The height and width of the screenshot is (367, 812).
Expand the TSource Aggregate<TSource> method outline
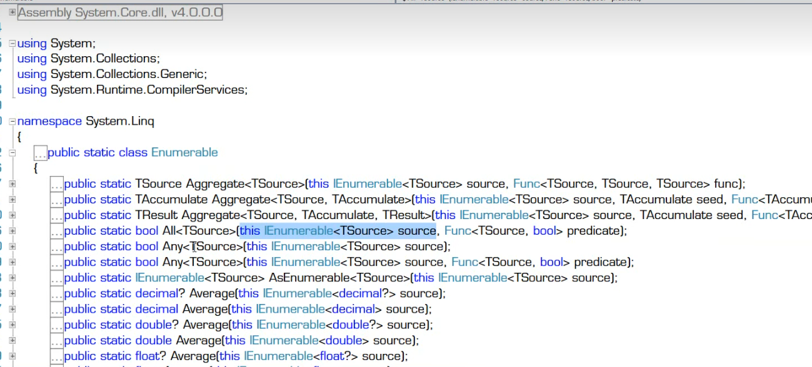point(13,184)
